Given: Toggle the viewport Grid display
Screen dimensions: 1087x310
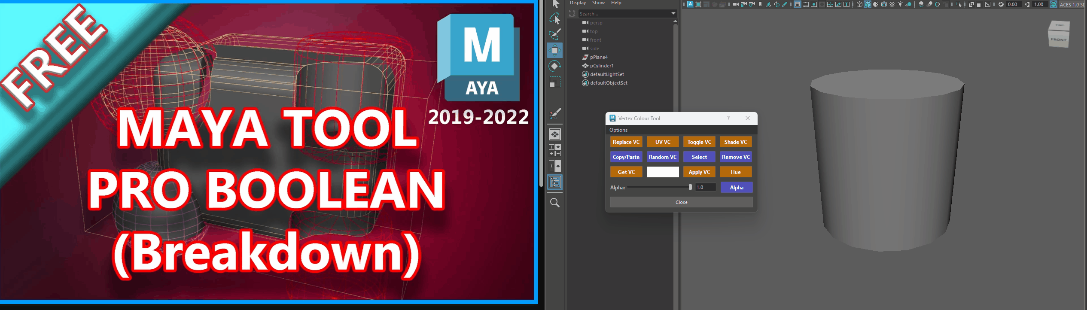Looking at the screenshot, I should coord(798,4).
